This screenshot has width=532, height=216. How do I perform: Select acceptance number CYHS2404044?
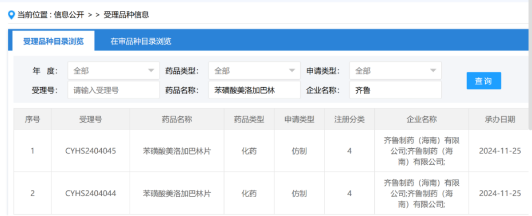91,193
